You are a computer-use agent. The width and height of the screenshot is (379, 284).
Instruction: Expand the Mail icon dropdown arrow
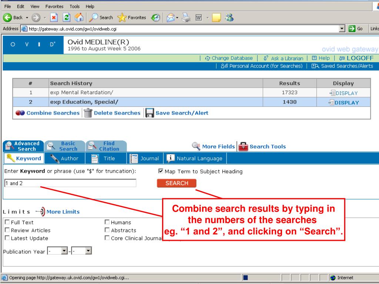point(177,18)
